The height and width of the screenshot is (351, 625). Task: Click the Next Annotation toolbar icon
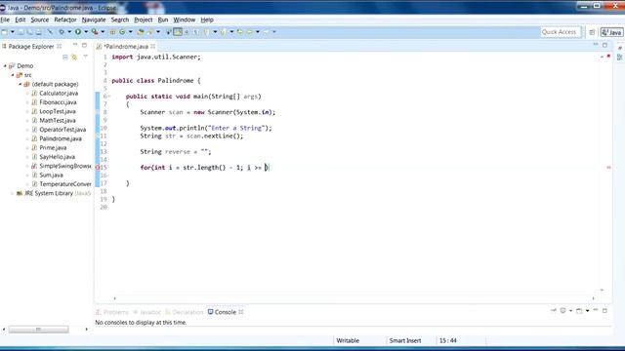tap(206, 32)
